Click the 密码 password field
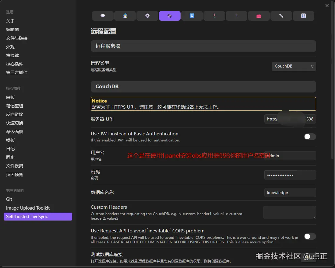This screenshot has width=335, height=268. click(x=290, y=175)
